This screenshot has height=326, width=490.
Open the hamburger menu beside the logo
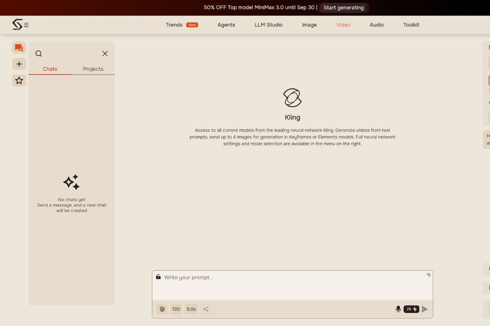click(x=26, y=25)
